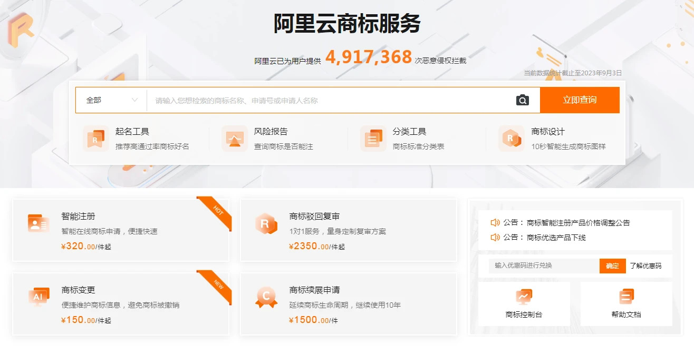The image size is (694, 354).
Task: Click the 阿里云商标服务 page heading
Action: click(347, 24)
